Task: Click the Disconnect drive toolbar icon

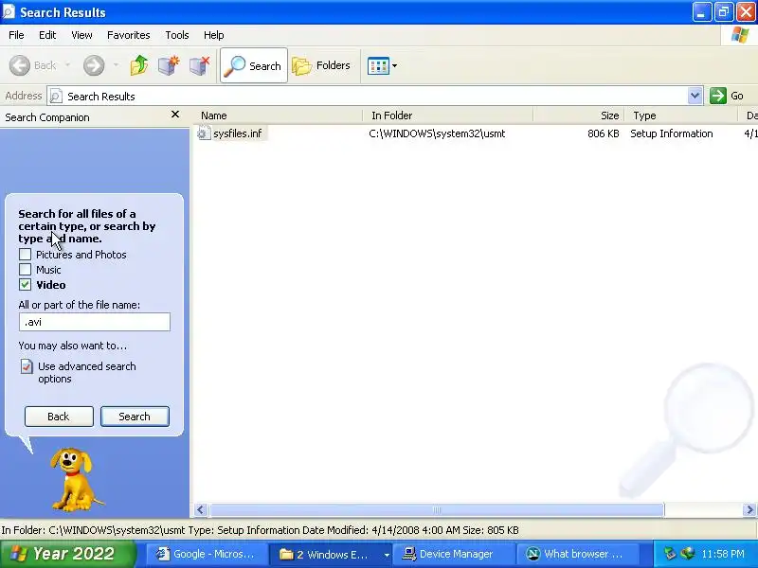Action: coord(199,65)
